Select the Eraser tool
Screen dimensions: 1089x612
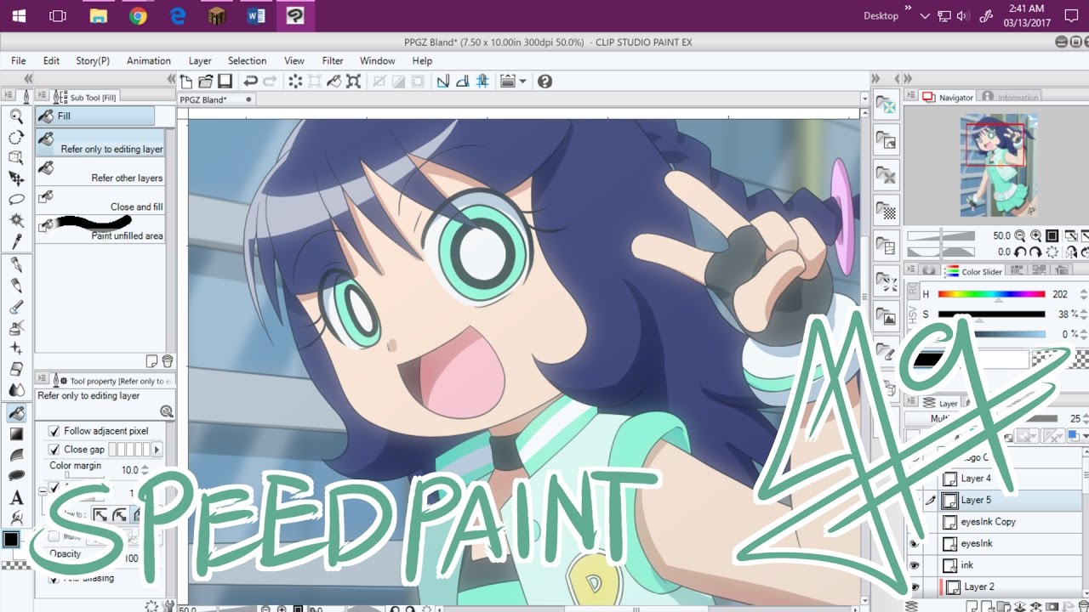(16, 369)
